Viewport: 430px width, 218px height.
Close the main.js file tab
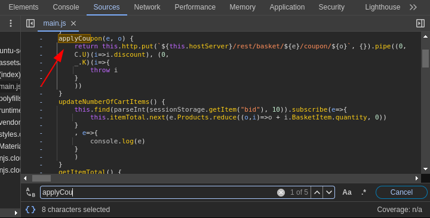[73, 23]
